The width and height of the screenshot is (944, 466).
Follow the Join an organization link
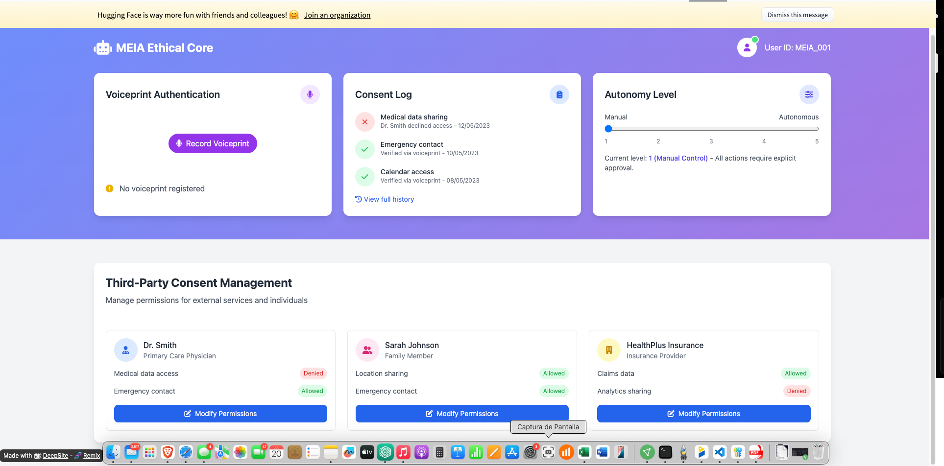click(x=337, y=15)
